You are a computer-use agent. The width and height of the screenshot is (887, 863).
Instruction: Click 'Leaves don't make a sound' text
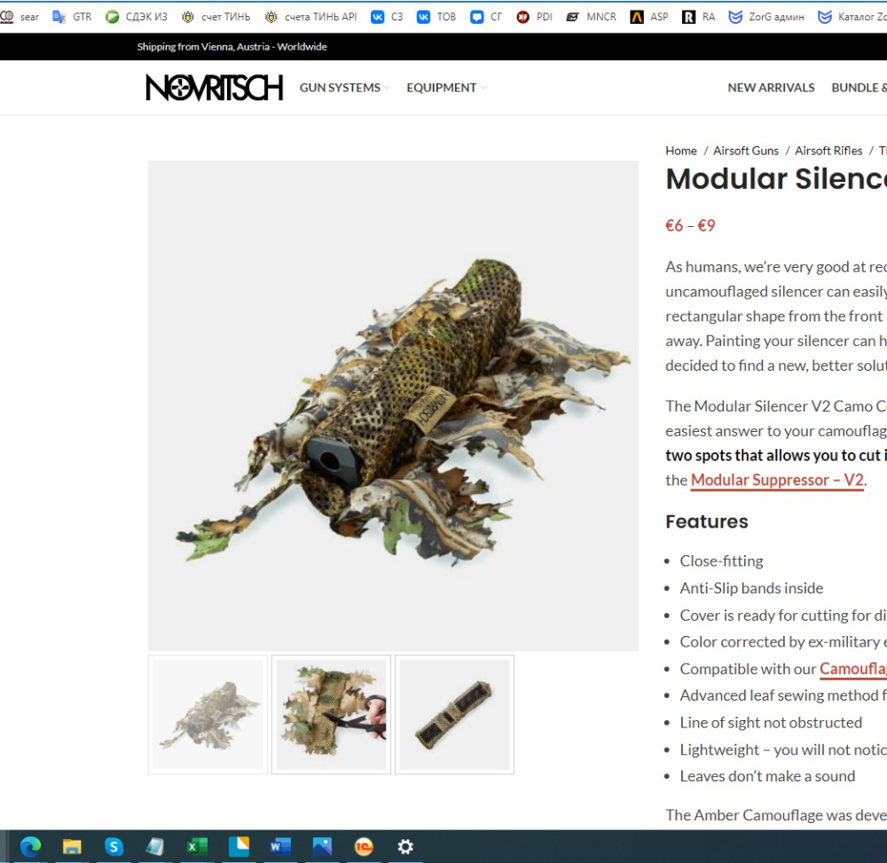click(x=767, y=776)
